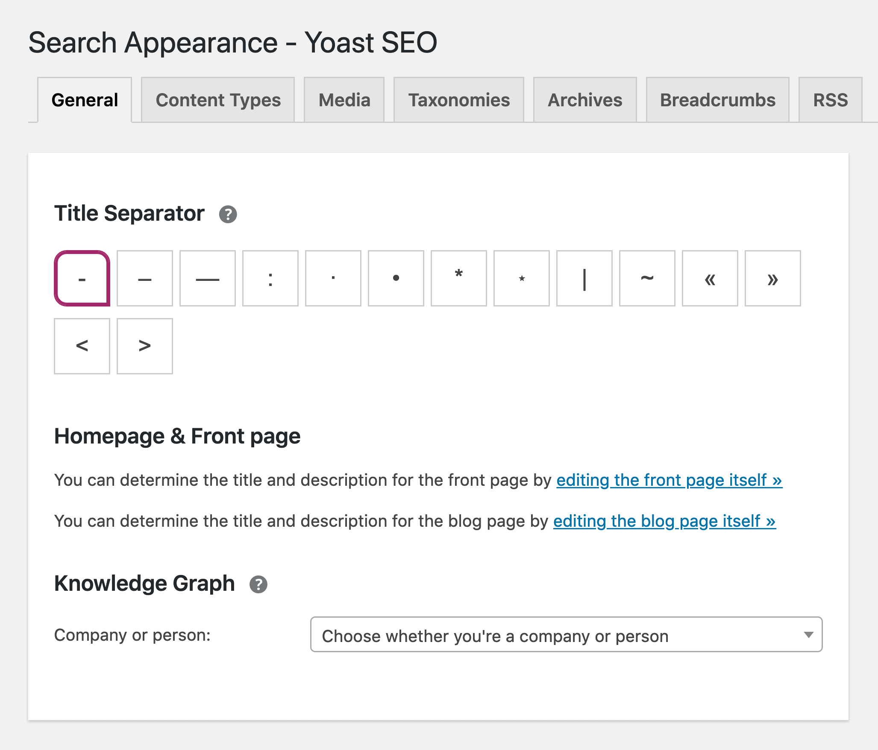Select the greater-than sign separator
The height and width of the screenshot is (750, 878).
(144, 345)
